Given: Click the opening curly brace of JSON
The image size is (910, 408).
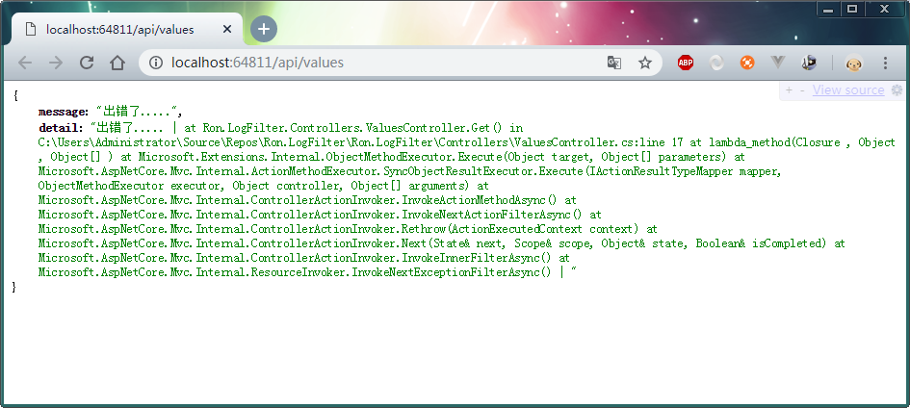Looking at the screenshot, I should coord(15,96).
